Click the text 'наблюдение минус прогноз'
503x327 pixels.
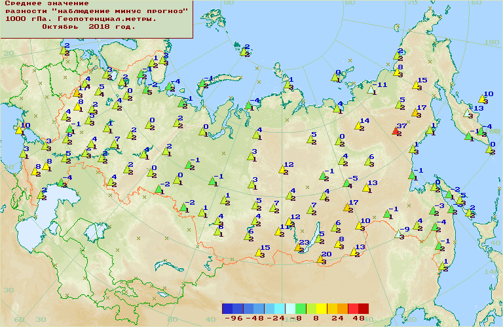click(x=120, y=11)
